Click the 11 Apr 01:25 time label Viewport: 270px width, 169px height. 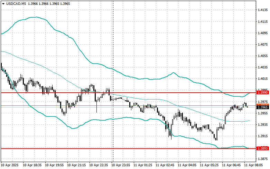[x=143, y=165]
